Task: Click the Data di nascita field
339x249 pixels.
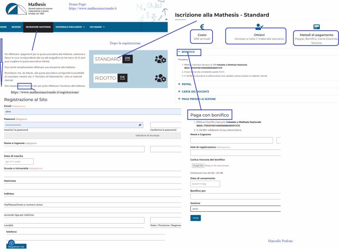Action: [x=19, y=162]
